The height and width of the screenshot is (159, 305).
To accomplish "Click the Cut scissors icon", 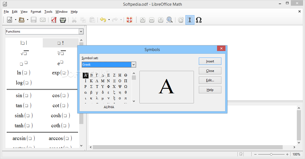I will [x=74, y=20].
